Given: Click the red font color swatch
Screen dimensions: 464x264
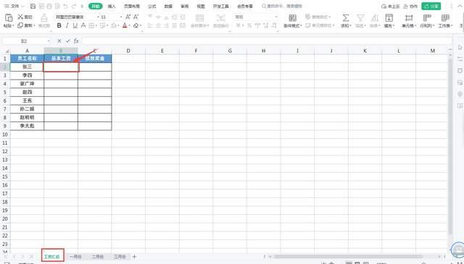Looking at the screenshot, I should click(125, 26).
